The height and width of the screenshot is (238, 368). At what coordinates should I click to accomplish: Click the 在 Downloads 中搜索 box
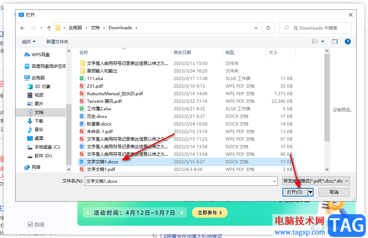315,28
